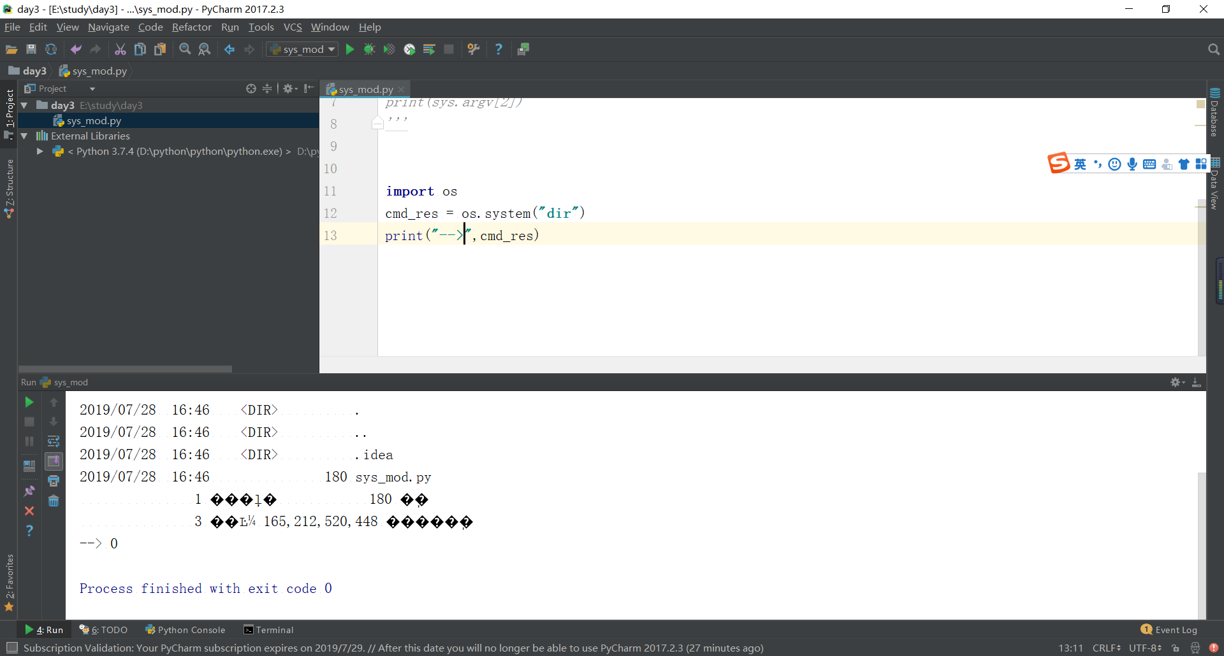The image size is (1224, 656).
Task: Click the navigate Back arrow icon
Action: pyautogui.click(x=229, y=49)
